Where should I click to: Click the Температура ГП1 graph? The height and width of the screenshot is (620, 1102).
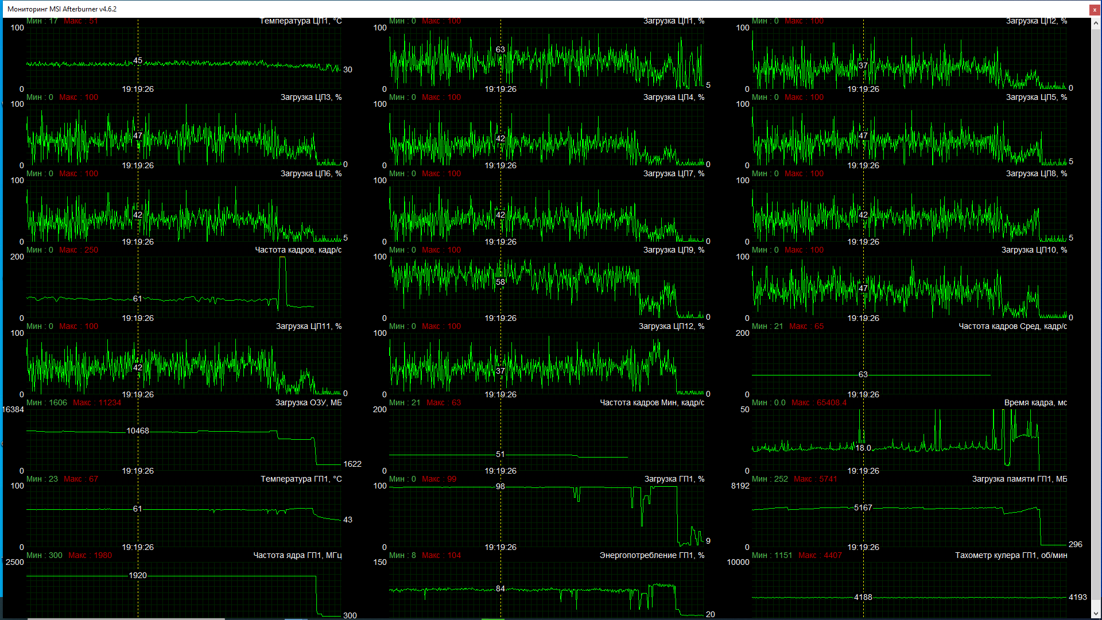pos(184,516)
